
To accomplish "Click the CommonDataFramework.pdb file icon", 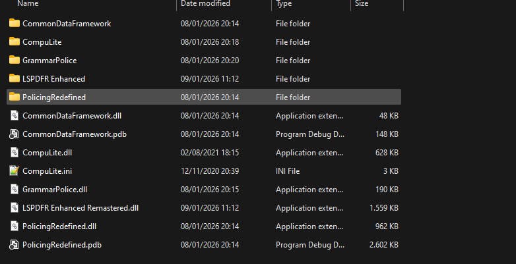I will click(x=14, y=134).
